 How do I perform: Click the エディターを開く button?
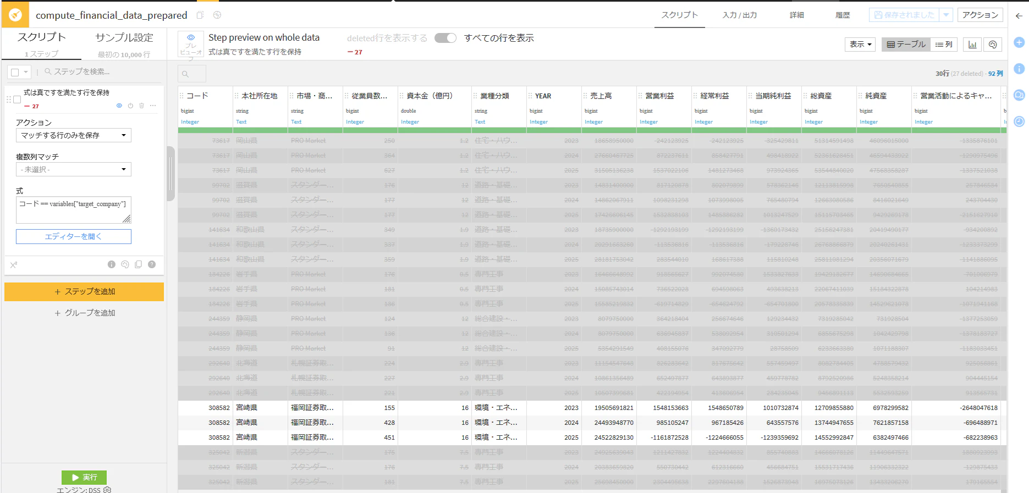pyautogui.click(x=74, y=236)
